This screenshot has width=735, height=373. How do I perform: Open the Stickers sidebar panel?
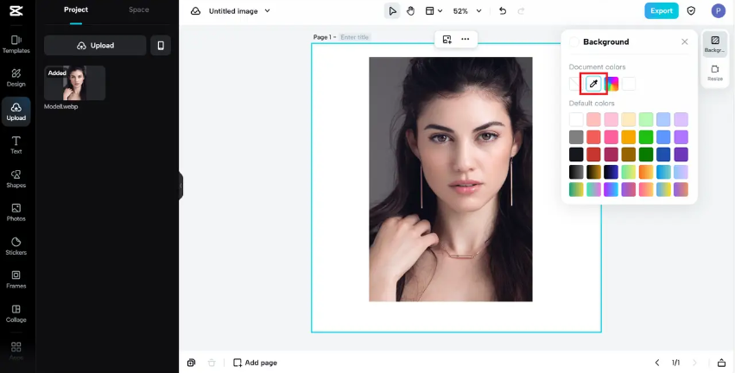click(x=16, y=246)
